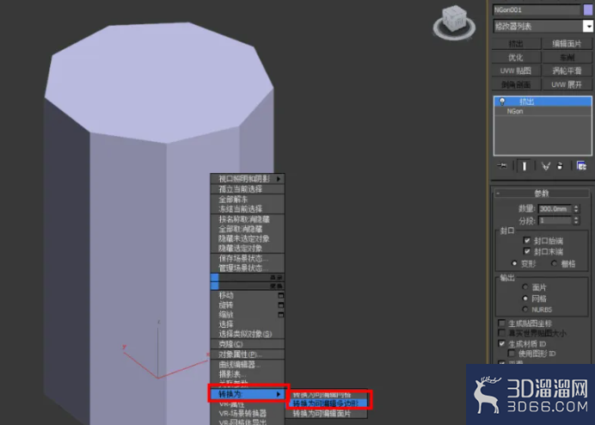Select the NURBS output radio button
Image resolution: width=595 pixels, height=425 pixels.
[525, 309]
